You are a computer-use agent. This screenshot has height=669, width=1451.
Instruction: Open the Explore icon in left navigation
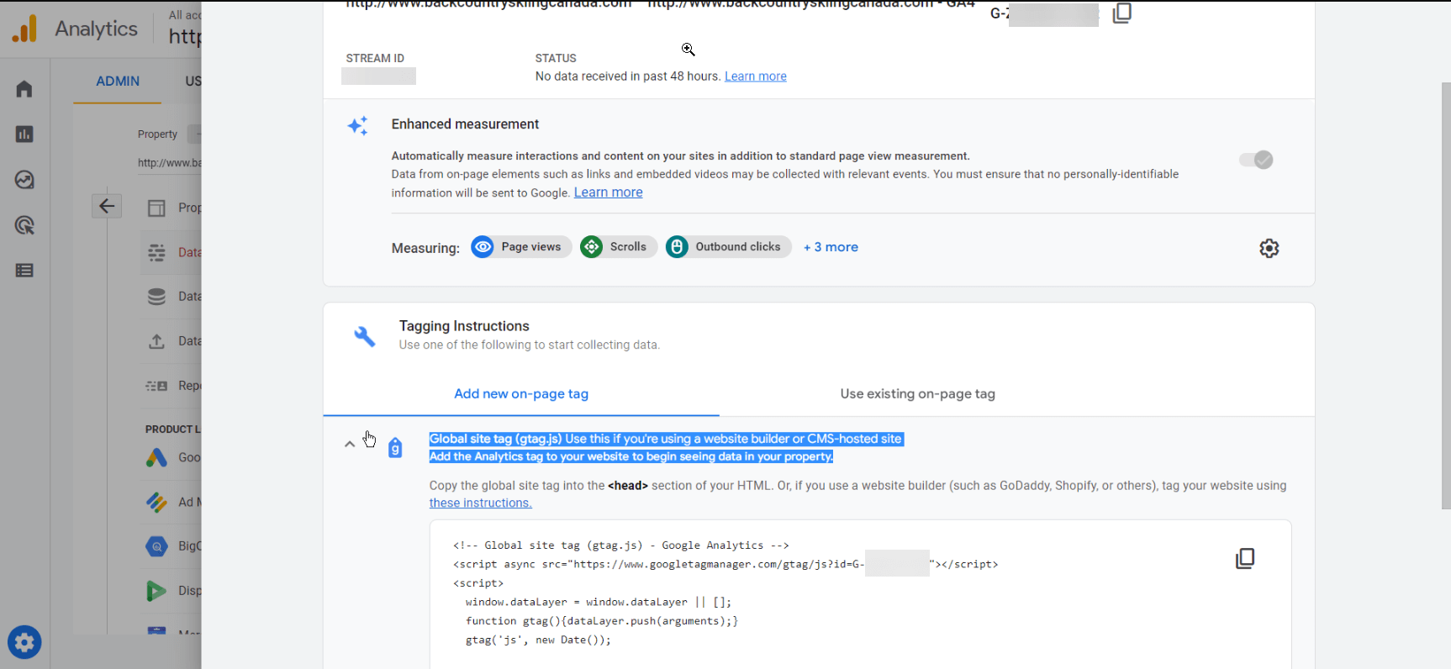tap(24, 180)
